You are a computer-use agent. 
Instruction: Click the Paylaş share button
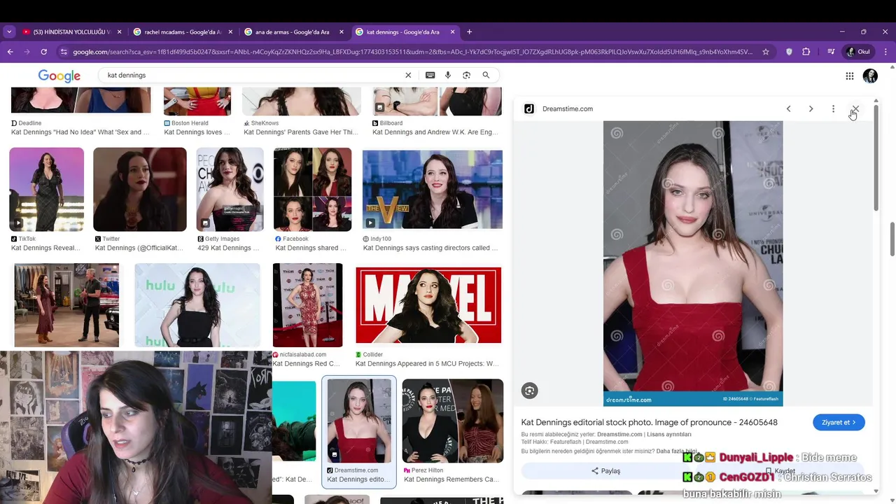pyautogui.click(x=605, y=470)
